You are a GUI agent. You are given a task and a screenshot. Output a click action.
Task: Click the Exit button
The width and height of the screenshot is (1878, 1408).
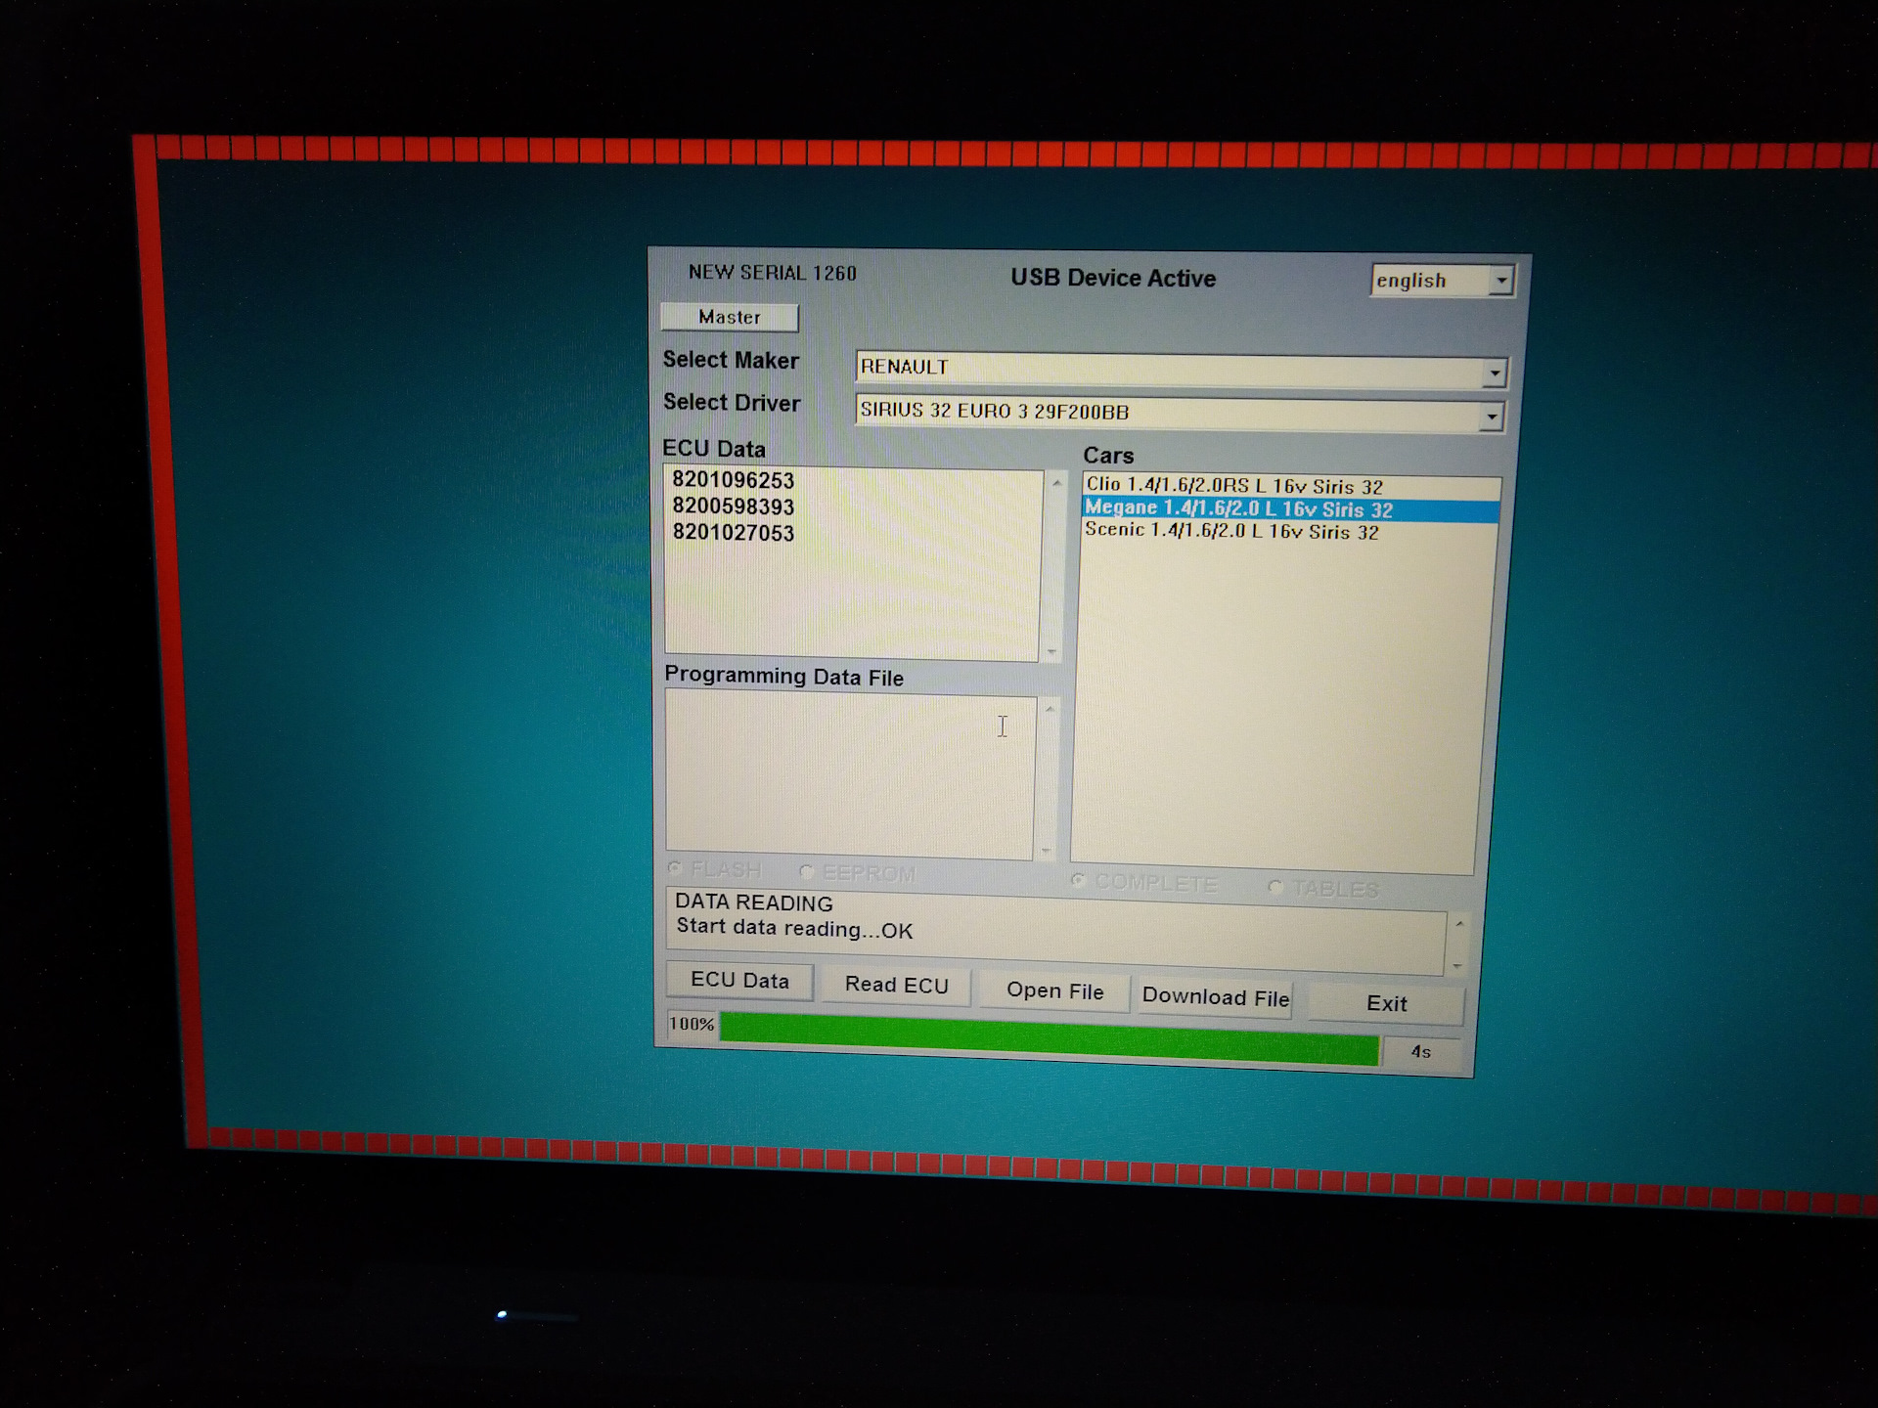point(1386,1003)
